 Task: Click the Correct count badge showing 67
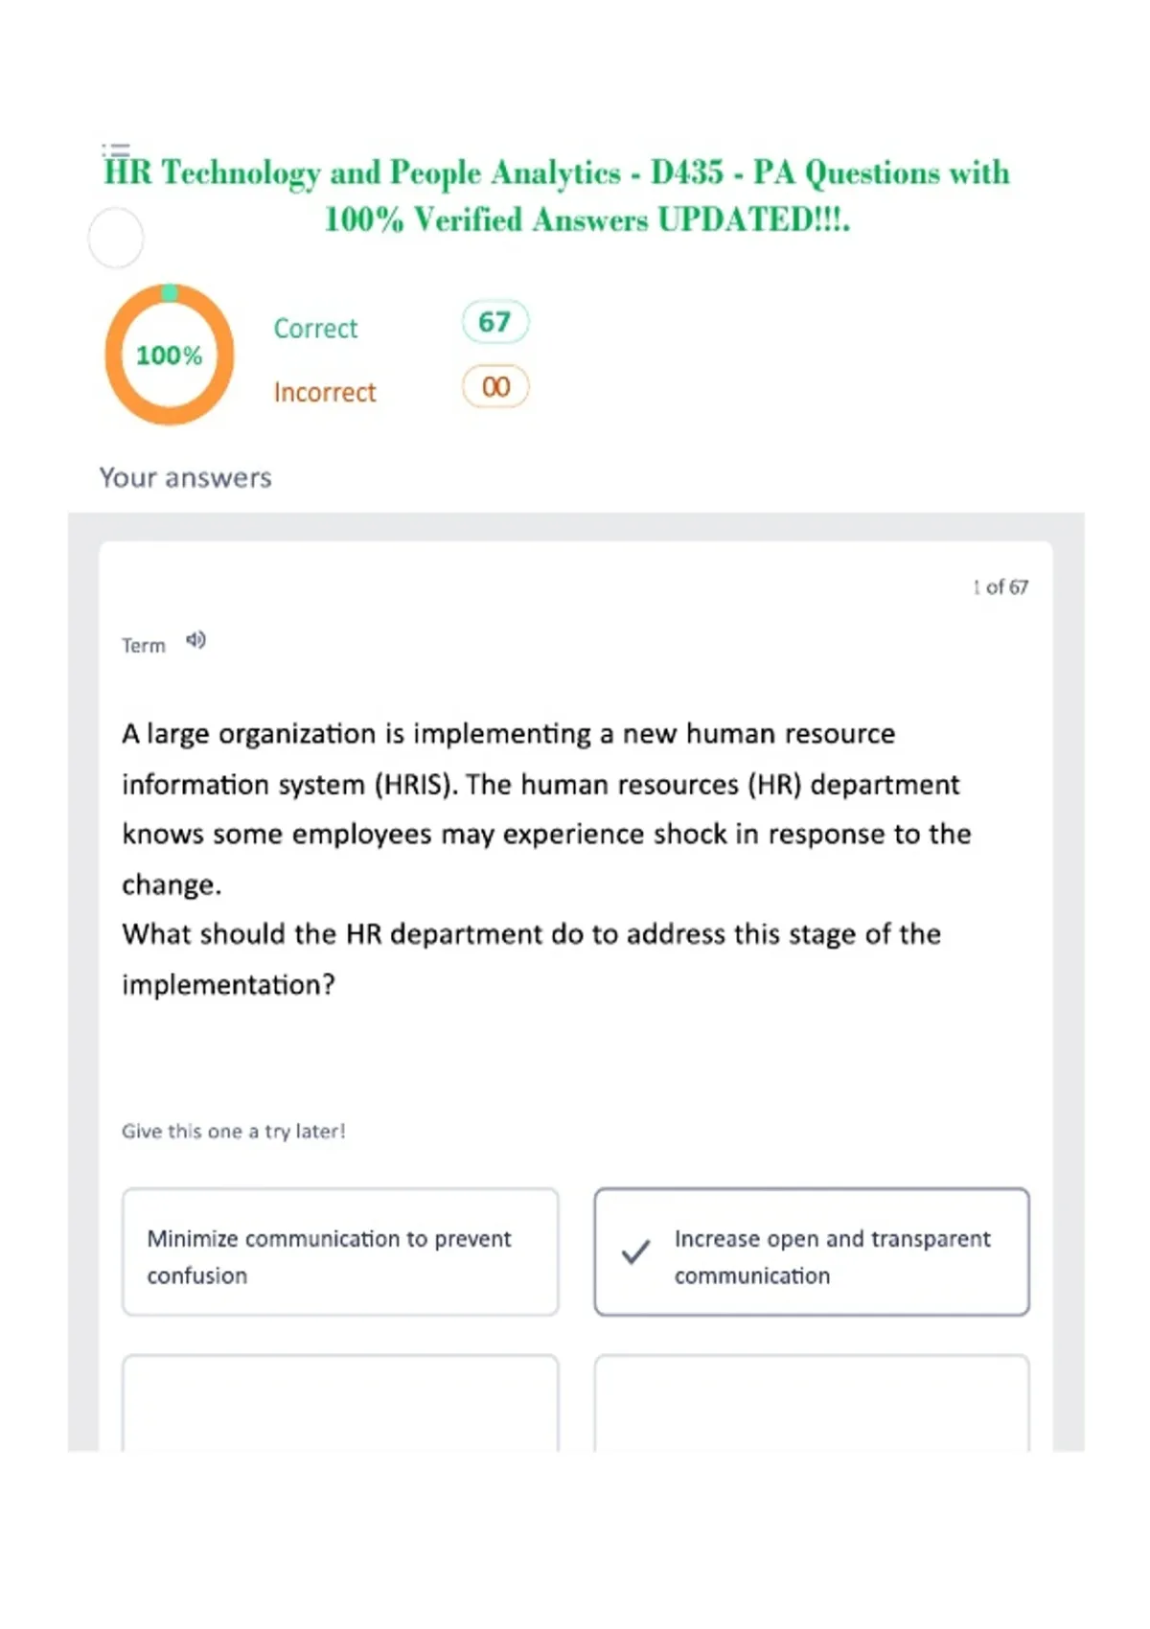click(495, 322)
